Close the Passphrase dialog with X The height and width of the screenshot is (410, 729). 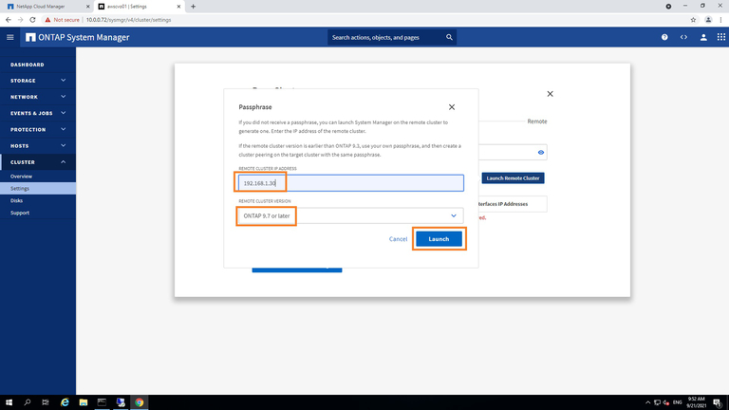[x=451, y=108]
